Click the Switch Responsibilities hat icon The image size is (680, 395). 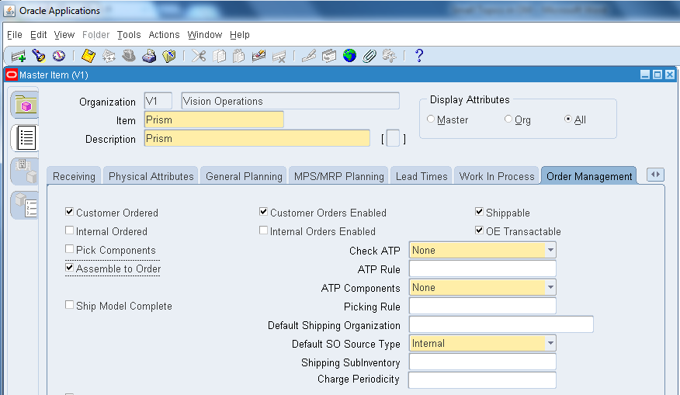[x=129, y=56]
